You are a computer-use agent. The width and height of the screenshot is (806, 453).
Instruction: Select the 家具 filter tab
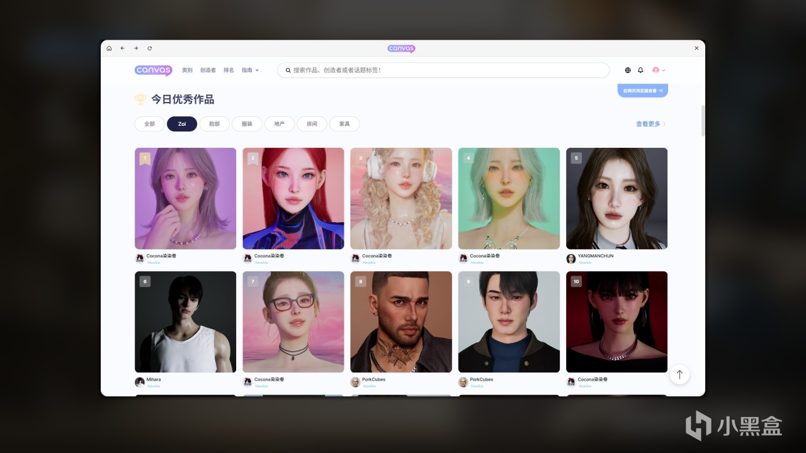(x=344, y=124)
